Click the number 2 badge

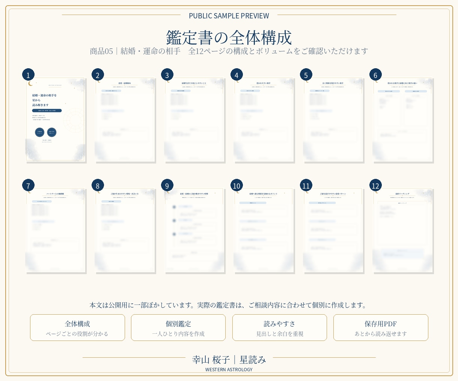[x=98, y=75]
